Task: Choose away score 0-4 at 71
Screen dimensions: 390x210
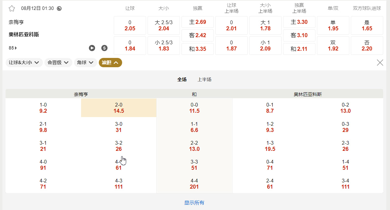Action: point(270,165)
